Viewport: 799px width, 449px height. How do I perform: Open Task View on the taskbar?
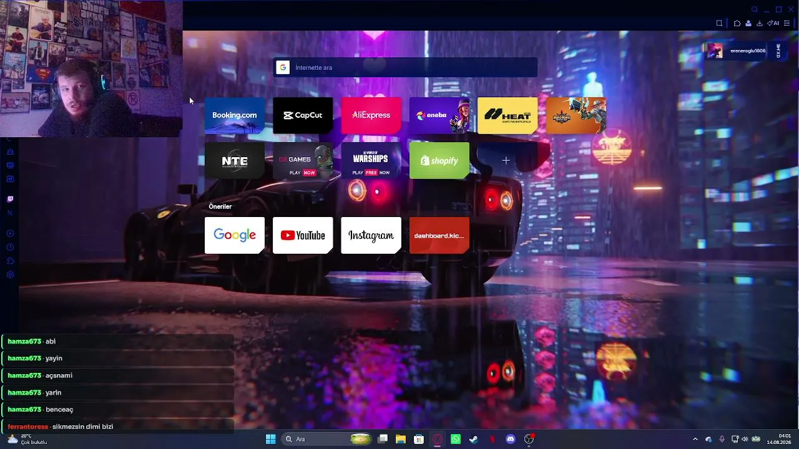point(383,439)
